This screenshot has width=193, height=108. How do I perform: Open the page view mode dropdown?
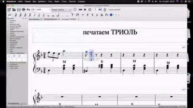pyautogui.click(x=62, y=10)
